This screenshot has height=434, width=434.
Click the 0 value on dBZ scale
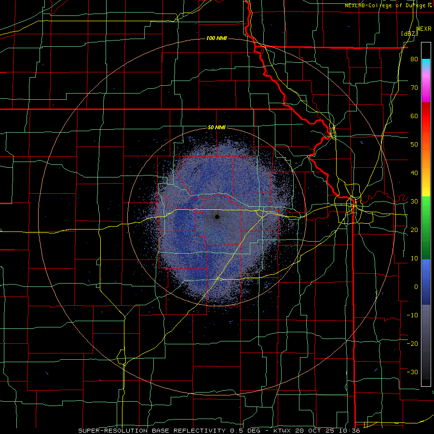tap(416, 287)
